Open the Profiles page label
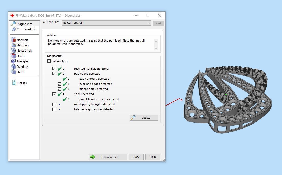Image resolution: width=282 pixels, height=175 pixels. 21,83
